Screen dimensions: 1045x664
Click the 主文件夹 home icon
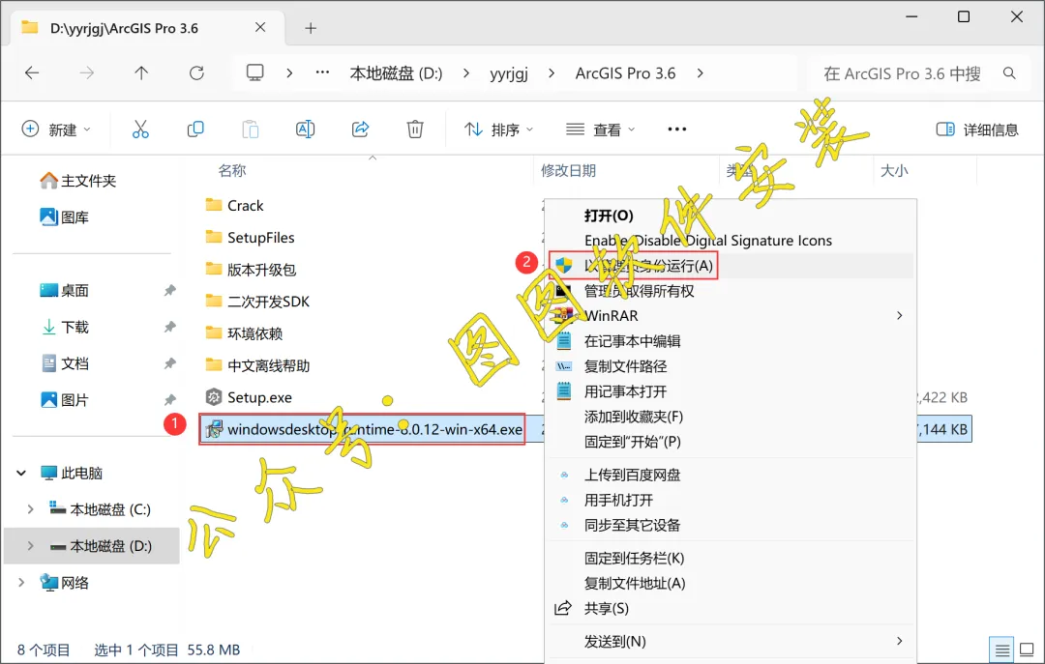click(x=48, y=181)
